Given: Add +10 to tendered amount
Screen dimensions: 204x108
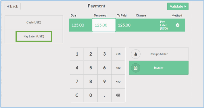Looking at the screenshot, I should coord(118,54).
